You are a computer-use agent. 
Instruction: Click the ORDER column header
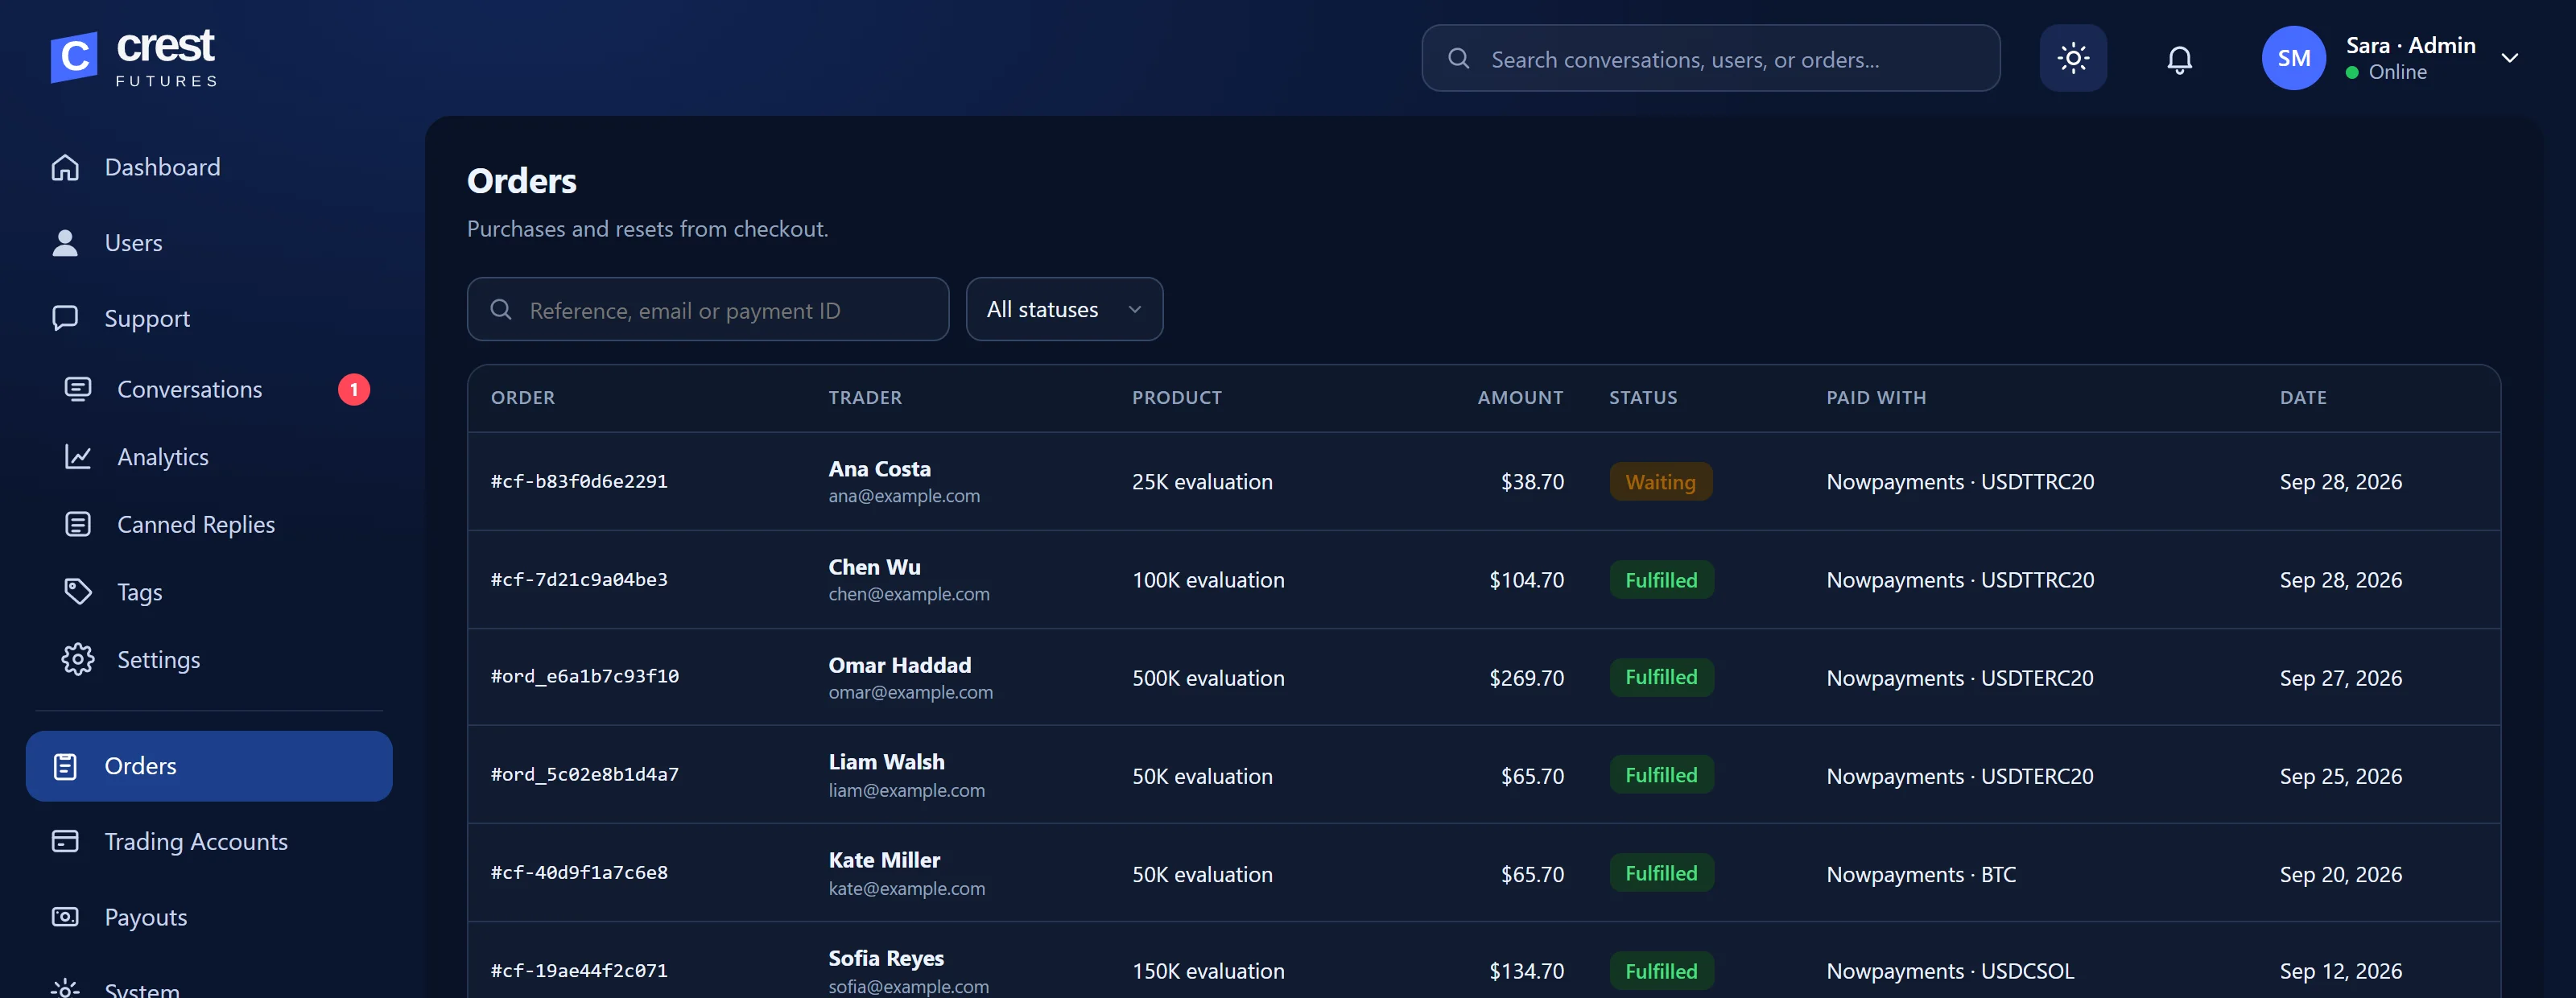click(x=522, y=398)
